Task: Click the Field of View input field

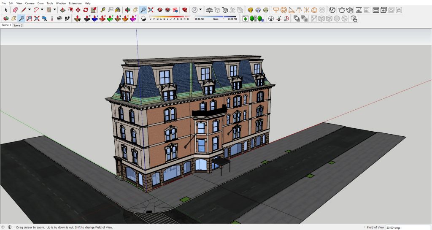Action: [x=408, y=227]
